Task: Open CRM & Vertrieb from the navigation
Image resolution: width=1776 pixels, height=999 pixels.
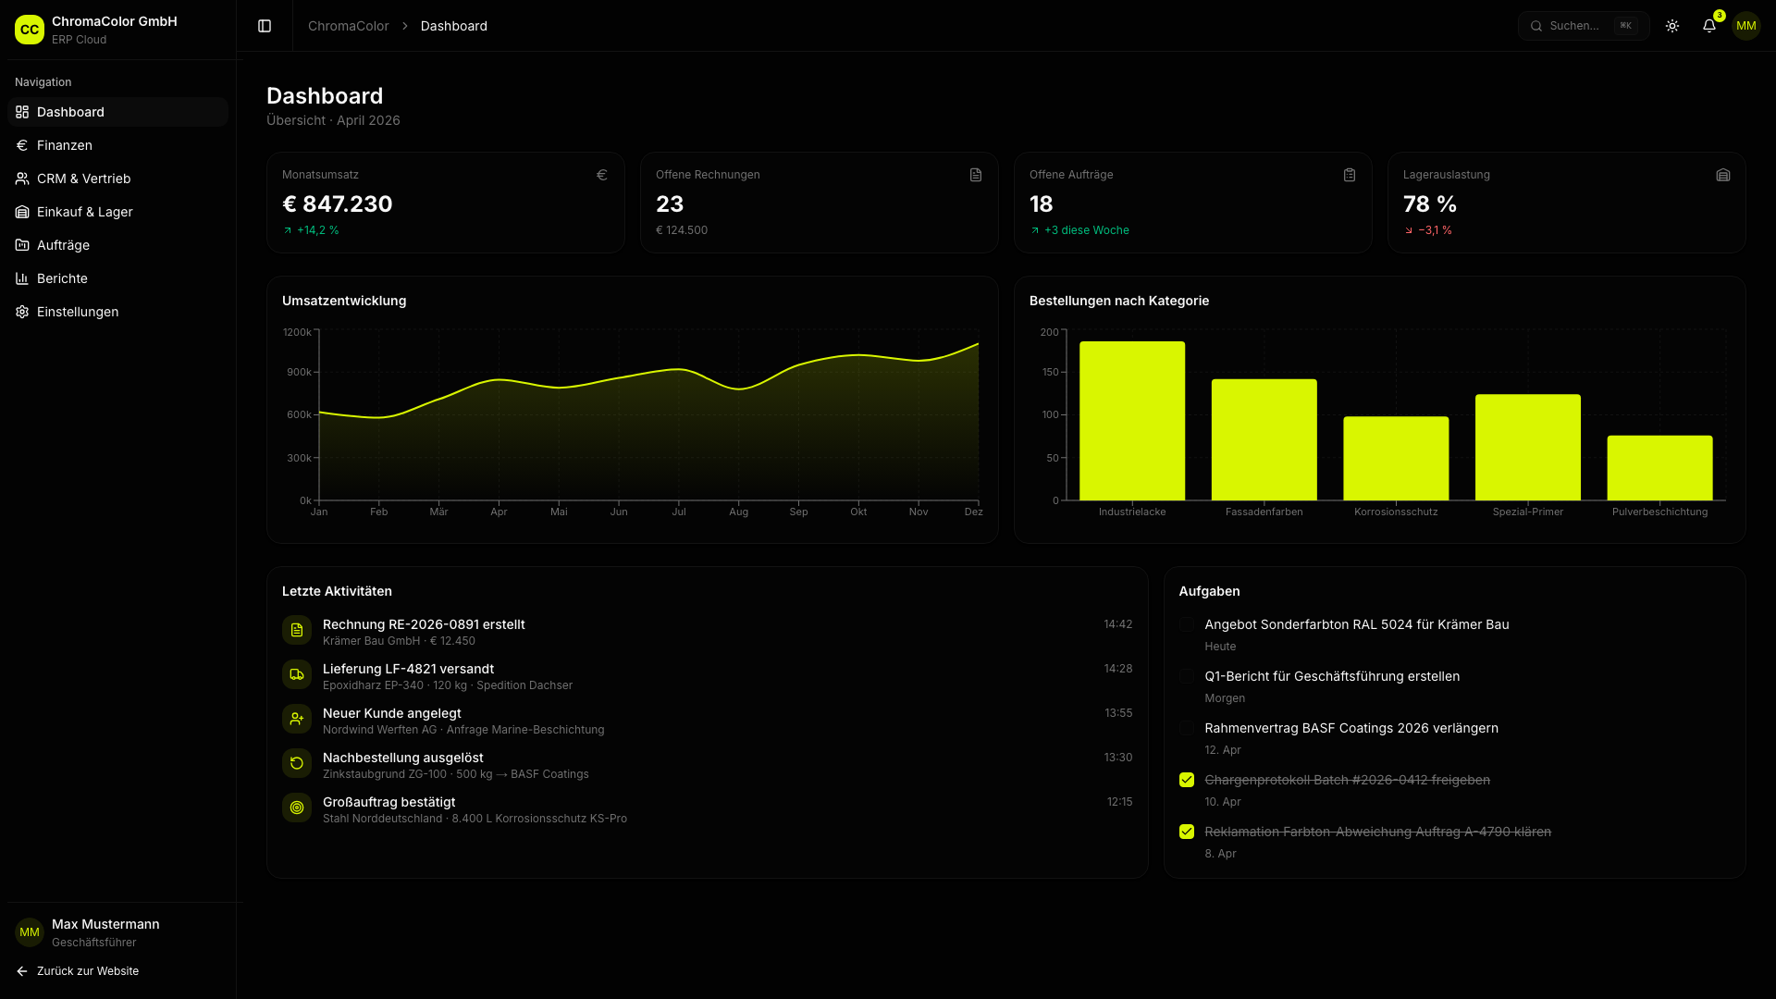Action: coord(83,179)
